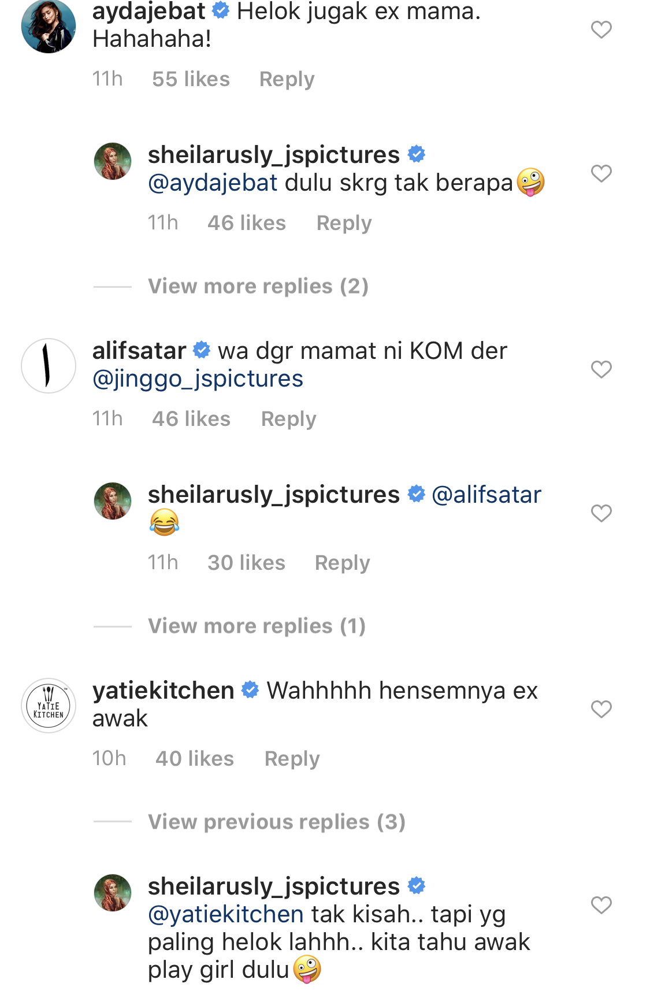View the 55 likes on aydajebat's comment
Viewport: 650px width, 998px height.
(x=191, y=79)
